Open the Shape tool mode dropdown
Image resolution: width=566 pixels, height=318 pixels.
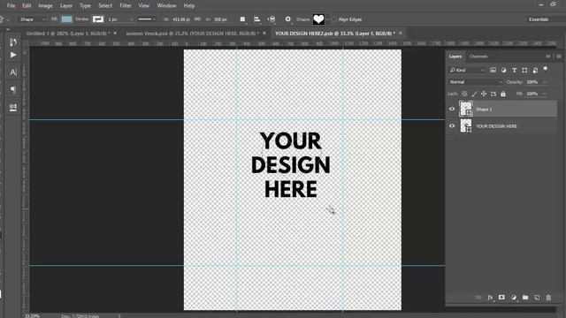(x=32, y=19)
